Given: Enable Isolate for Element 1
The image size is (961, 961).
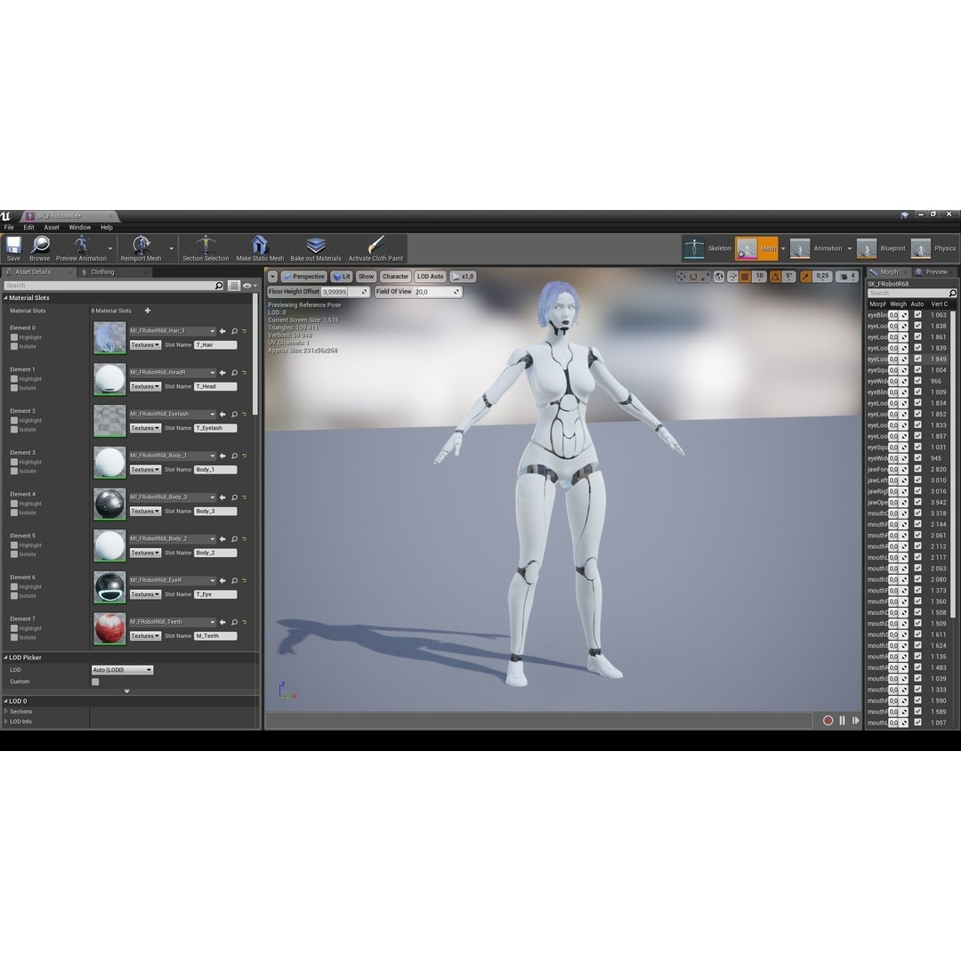Looking at the screenshot, I should 14,388.
